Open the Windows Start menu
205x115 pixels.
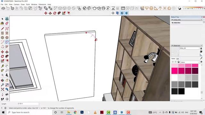(3, 112)
